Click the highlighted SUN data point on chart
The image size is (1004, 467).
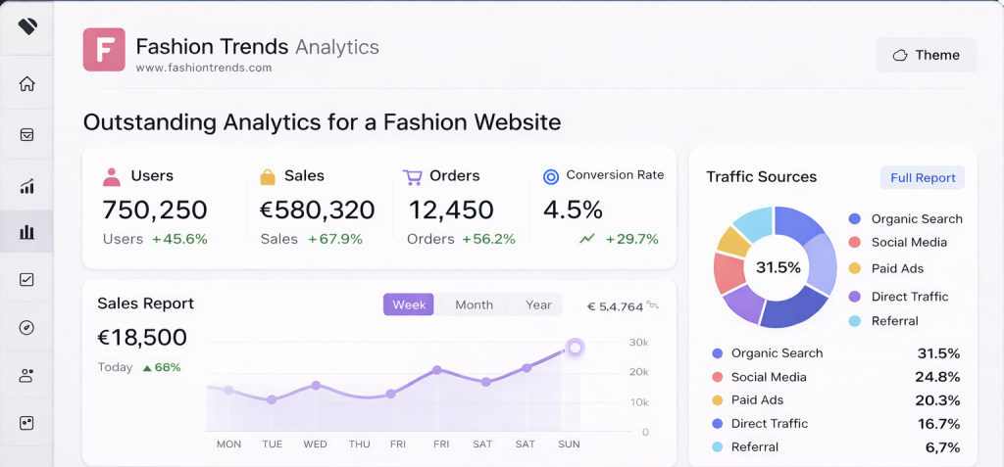pyautogui.click(x=576, y=348)
